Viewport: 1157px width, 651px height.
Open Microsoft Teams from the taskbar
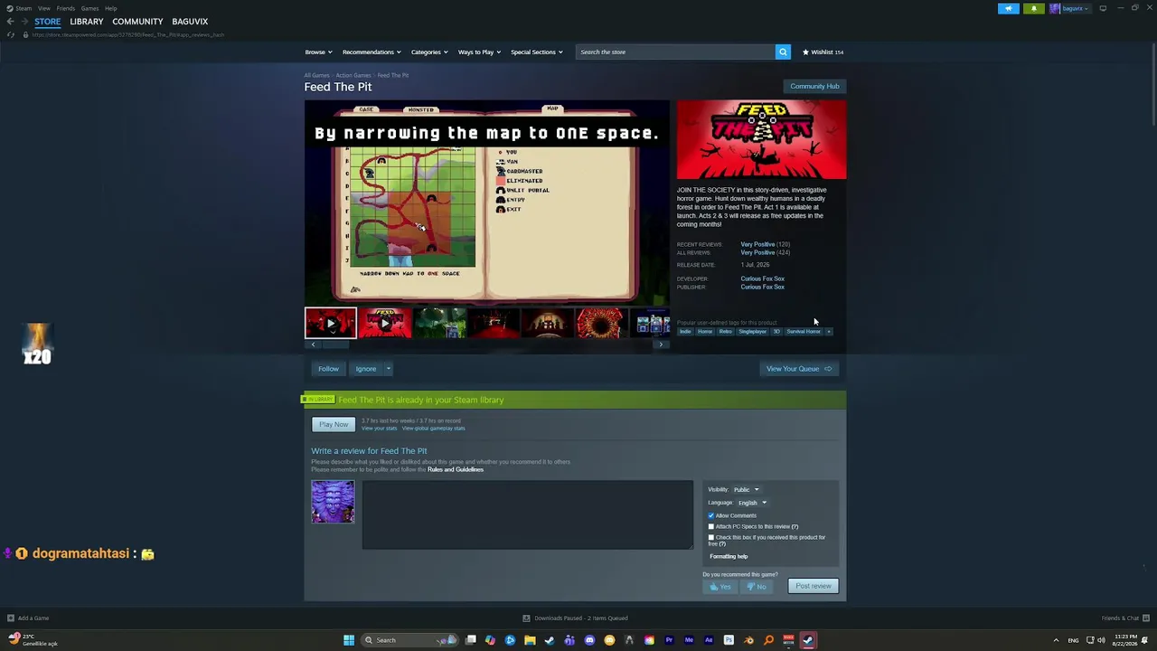click(x=569, y=640)
